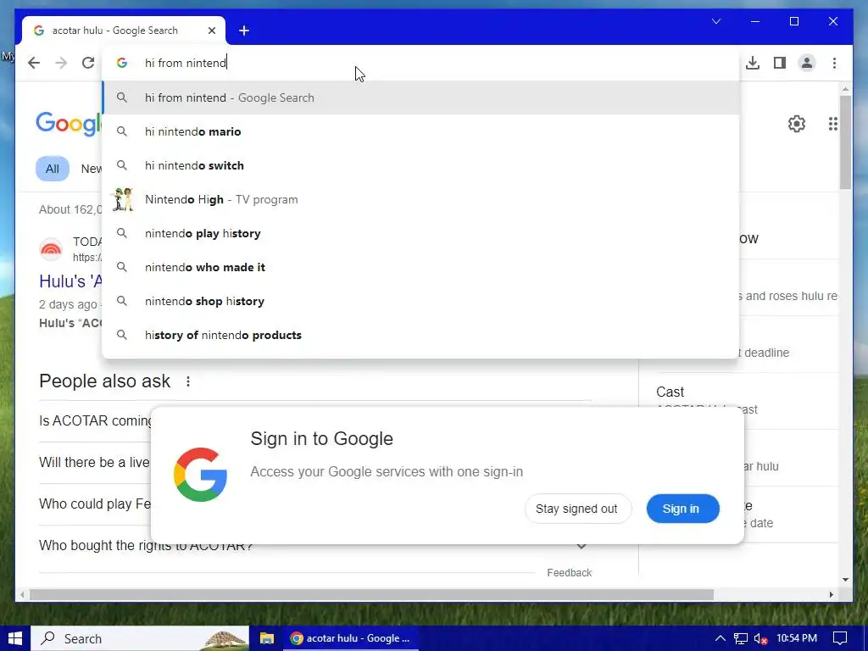Screen dimensions: 868x651
Task: Select 'hi from nintend - Google Search' suggestion
Action: (420, 97)
